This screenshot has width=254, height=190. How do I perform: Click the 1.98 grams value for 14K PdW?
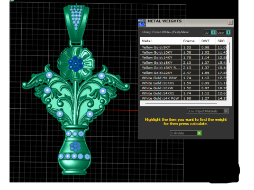[187, 98]
